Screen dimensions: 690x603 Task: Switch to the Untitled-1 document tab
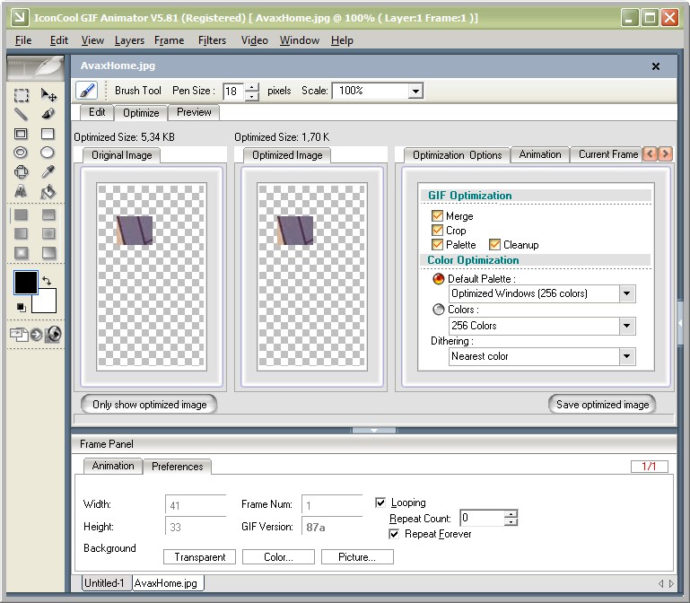coord(104,583)
